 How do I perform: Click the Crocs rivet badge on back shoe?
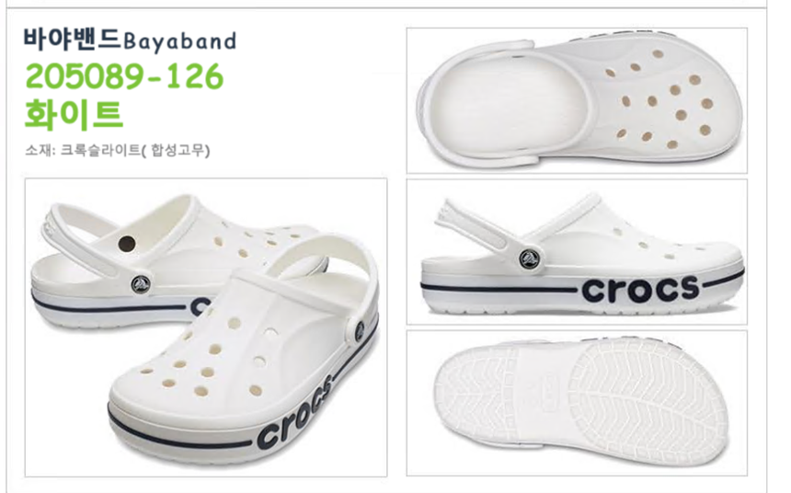[141, 284]
